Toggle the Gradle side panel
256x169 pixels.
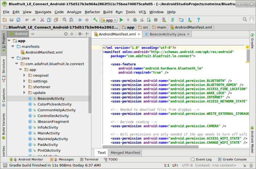pos(252,41)
